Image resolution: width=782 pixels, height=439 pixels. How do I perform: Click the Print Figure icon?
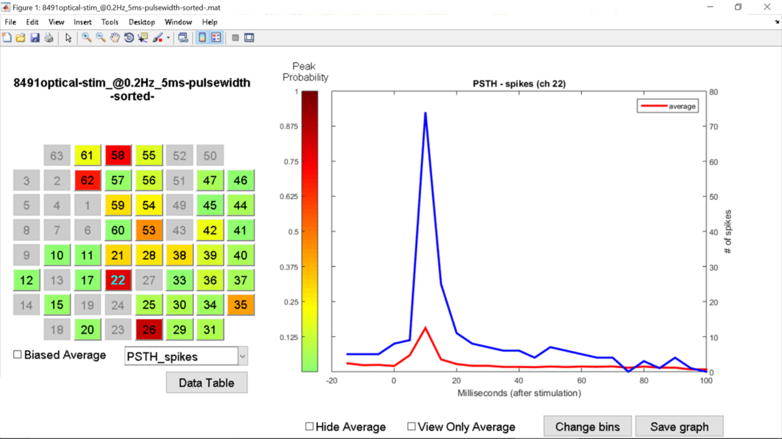48,38
